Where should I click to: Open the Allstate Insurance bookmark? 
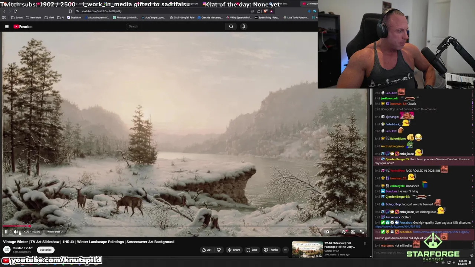click(x=96, y=17)
